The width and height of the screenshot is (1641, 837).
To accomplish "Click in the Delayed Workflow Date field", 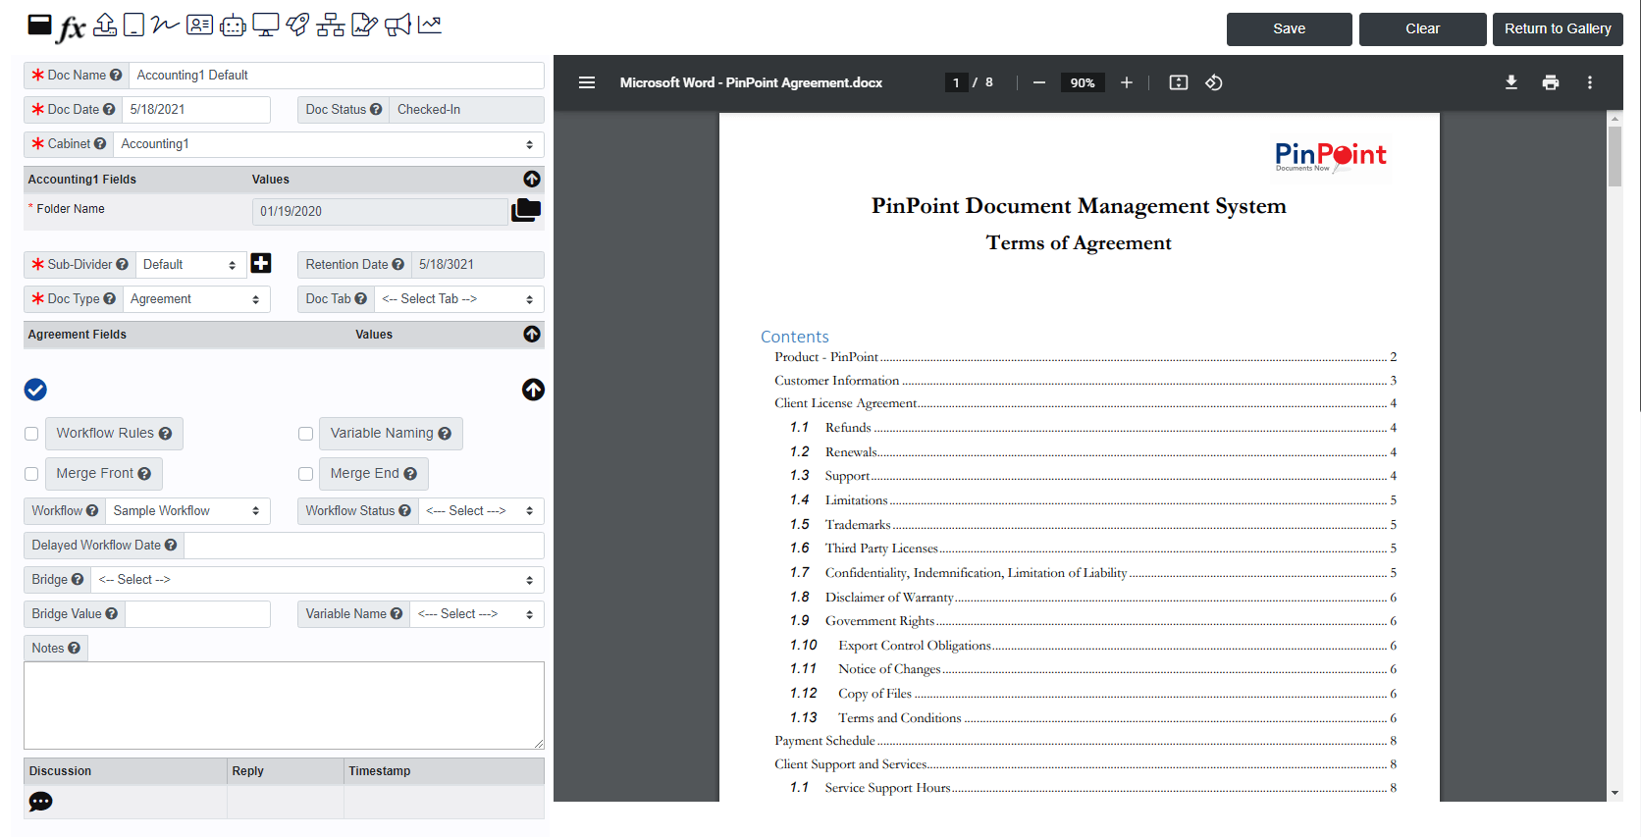I will pos(364,546).
